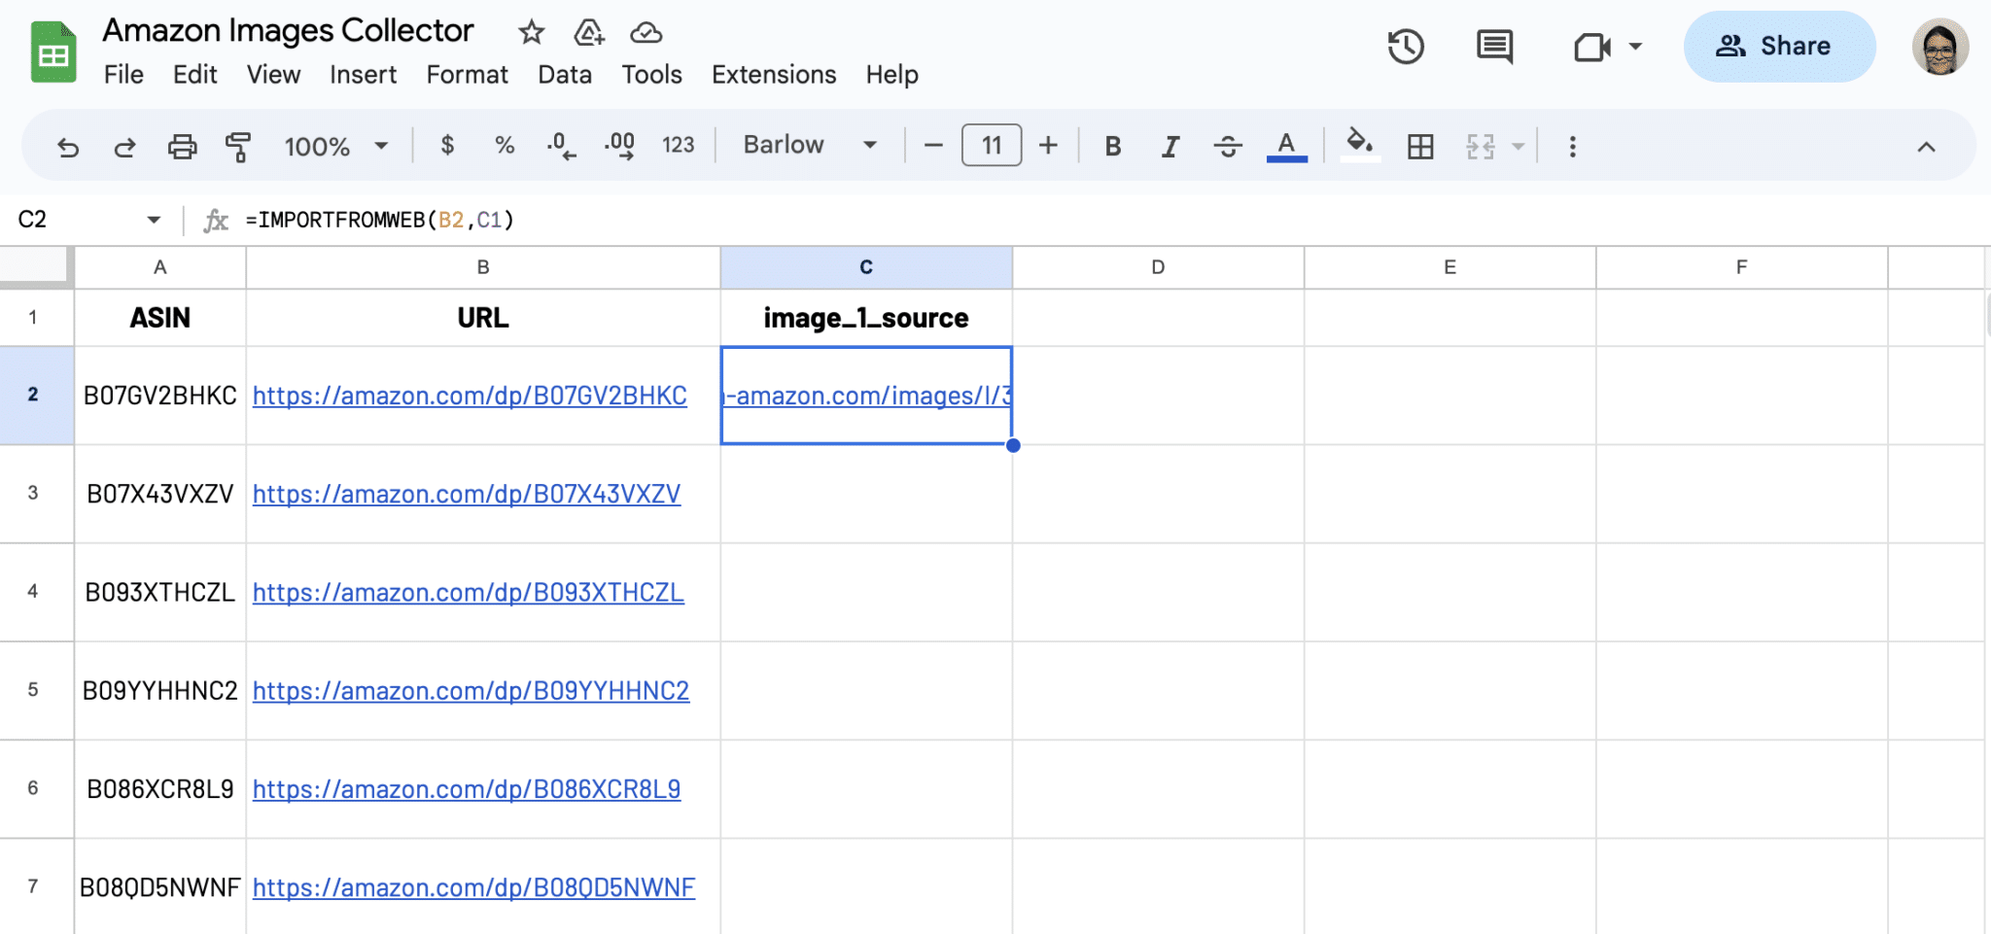The width and height of the screenshot is (1991, 934).
Task: Click the Undo icon
Action: 66,146
